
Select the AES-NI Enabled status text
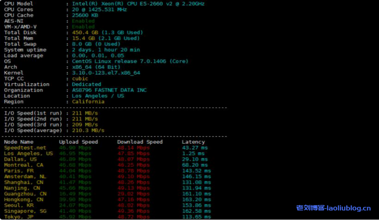pos(83,21)
